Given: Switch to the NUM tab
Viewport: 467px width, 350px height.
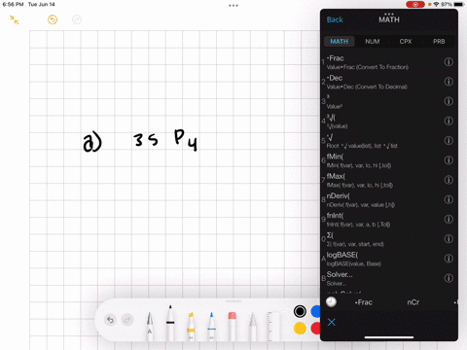Looking at the screenshot, I should click(x=373, y=42).
